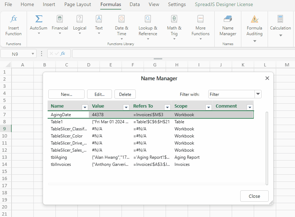Open the AutoSum sigma tool
This screenshot has width=295, height=217.
click(39, 19)
